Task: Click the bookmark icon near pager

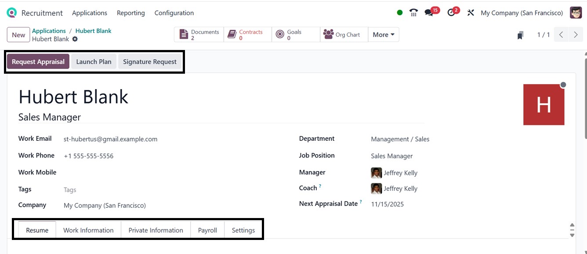Action: point(520,35)
